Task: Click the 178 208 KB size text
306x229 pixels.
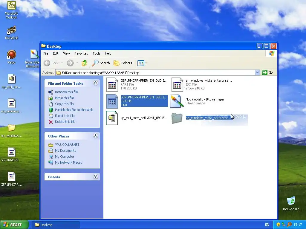Action: tap(128, 88)
